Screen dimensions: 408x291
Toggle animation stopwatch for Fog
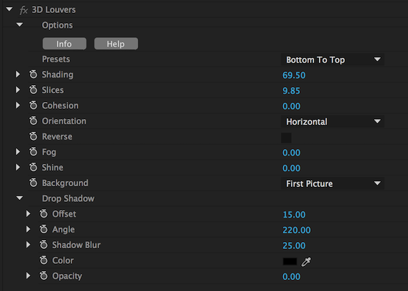click(x=33, y=152)
